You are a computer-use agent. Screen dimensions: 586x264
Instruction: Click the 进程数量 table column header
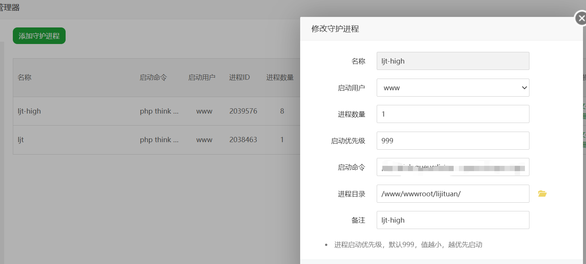click(x=280, y=77)
